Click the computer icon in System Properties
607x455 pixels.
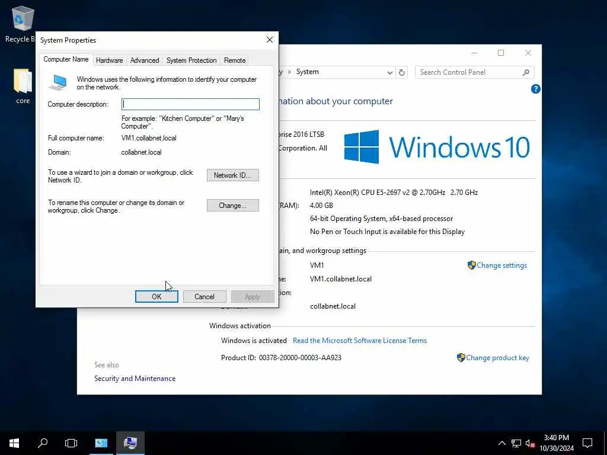point(58,82)
